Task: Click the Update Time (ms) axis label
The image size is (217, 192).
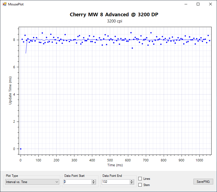Action: tap(10, 90)
